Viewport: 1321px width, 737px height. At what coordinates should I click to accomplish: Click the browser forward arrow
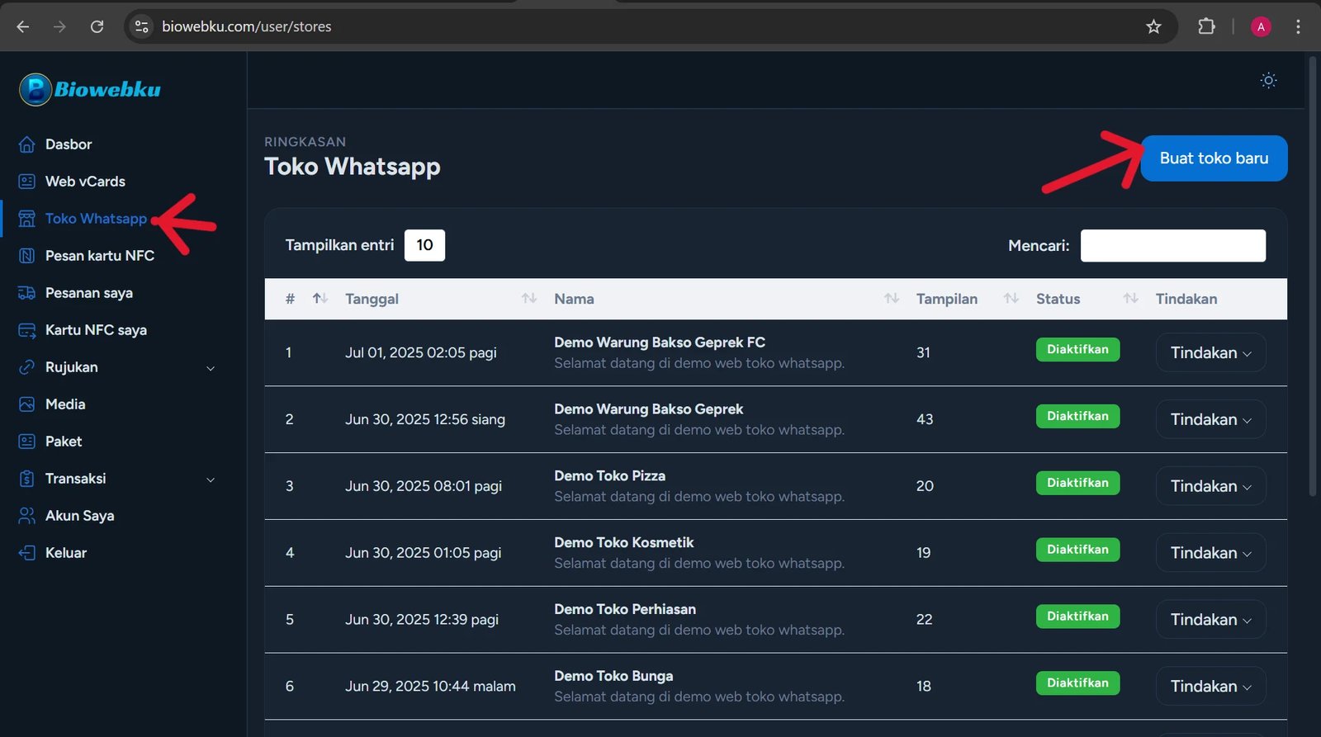(59, 26)
